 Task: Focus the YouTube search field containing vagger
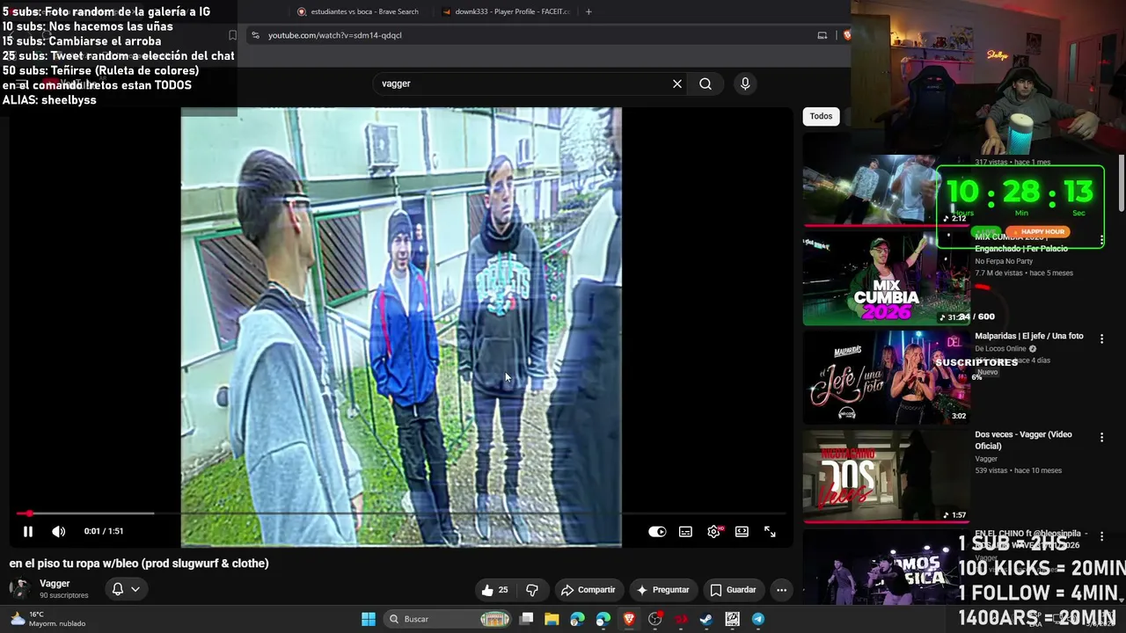click(523, 84)
